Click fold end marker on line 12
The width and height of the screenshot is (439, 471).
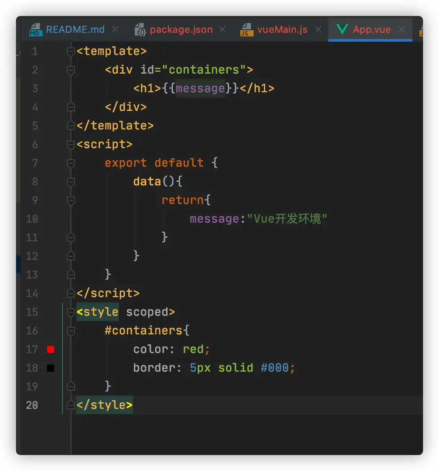71,256
